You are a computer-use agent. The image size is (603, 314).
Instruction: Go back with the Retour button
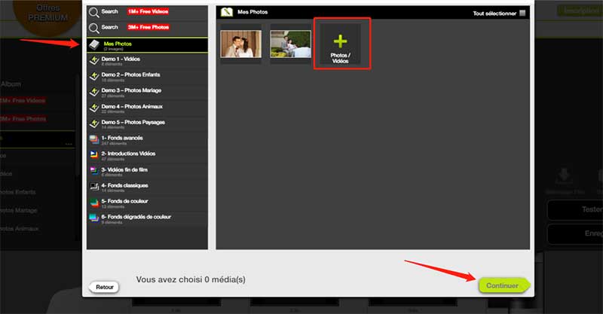tap(104, 287)
